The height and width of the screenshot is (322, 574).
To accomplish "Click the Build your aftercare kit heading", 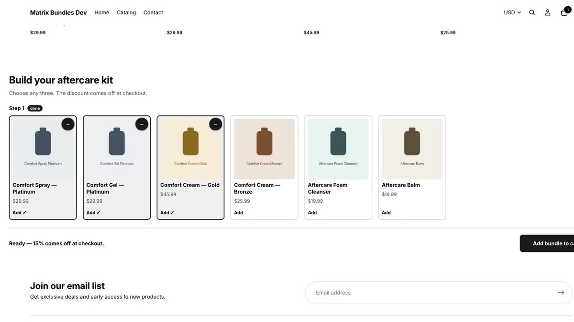I will point(61,80).
